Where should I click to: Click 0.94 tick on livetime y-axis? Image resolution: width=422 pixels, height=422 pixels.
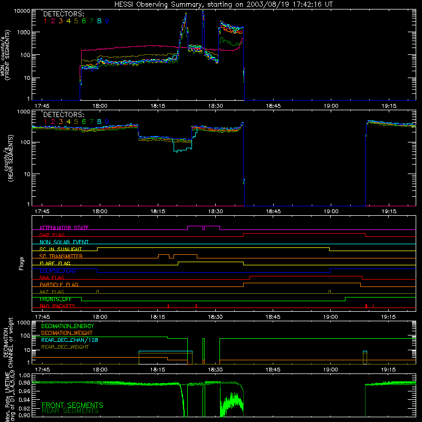pyautogui.click(x=24, y=400)
